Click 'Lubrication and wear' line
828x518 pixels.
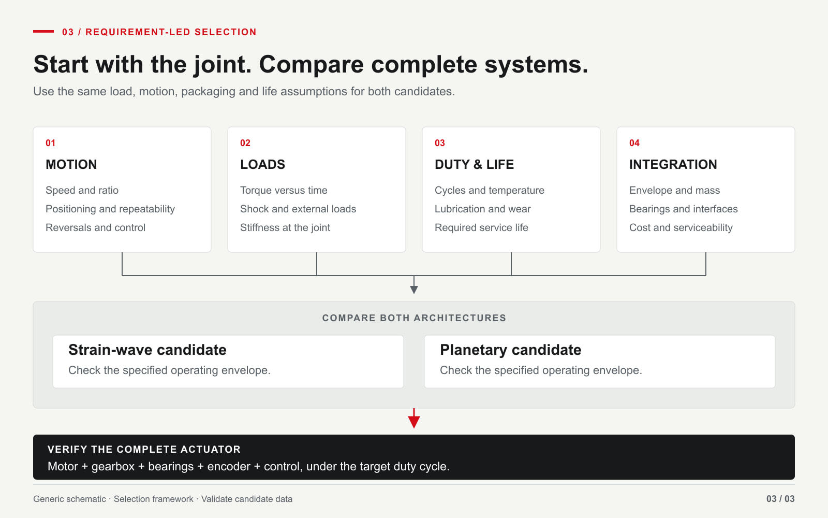(x=483, y=209)
